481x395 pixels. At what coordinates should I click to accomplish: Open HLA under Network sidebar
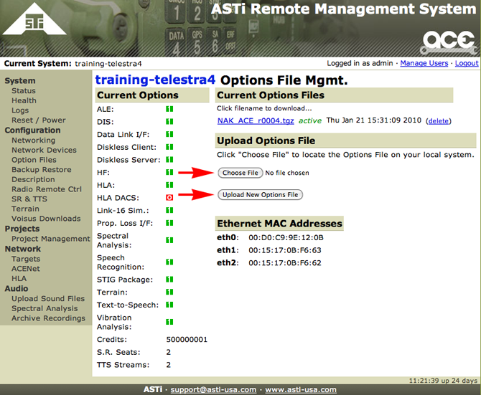pos(19,279)
